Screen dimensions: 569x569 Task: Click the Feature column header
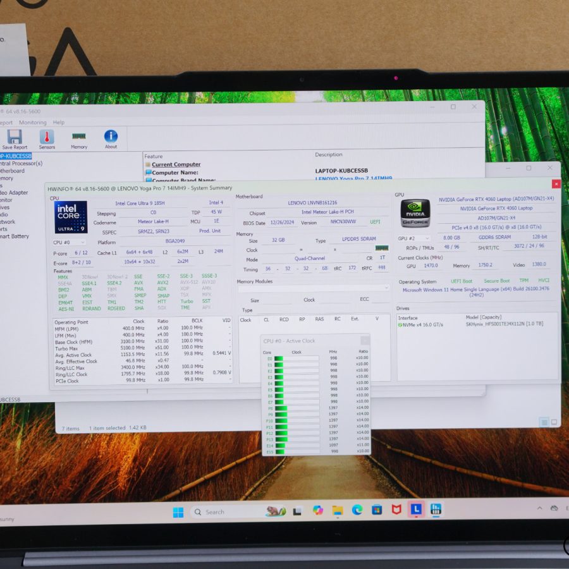pos(154,156)
